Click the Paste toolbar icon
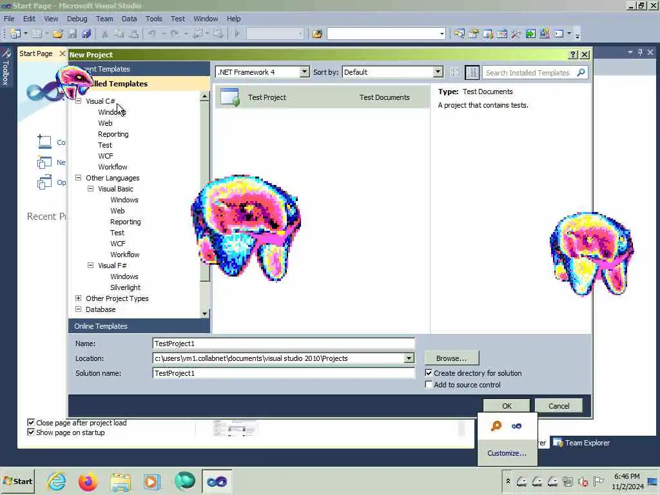Viewport: 660px width, 495px height. click(x=133, y=34)
